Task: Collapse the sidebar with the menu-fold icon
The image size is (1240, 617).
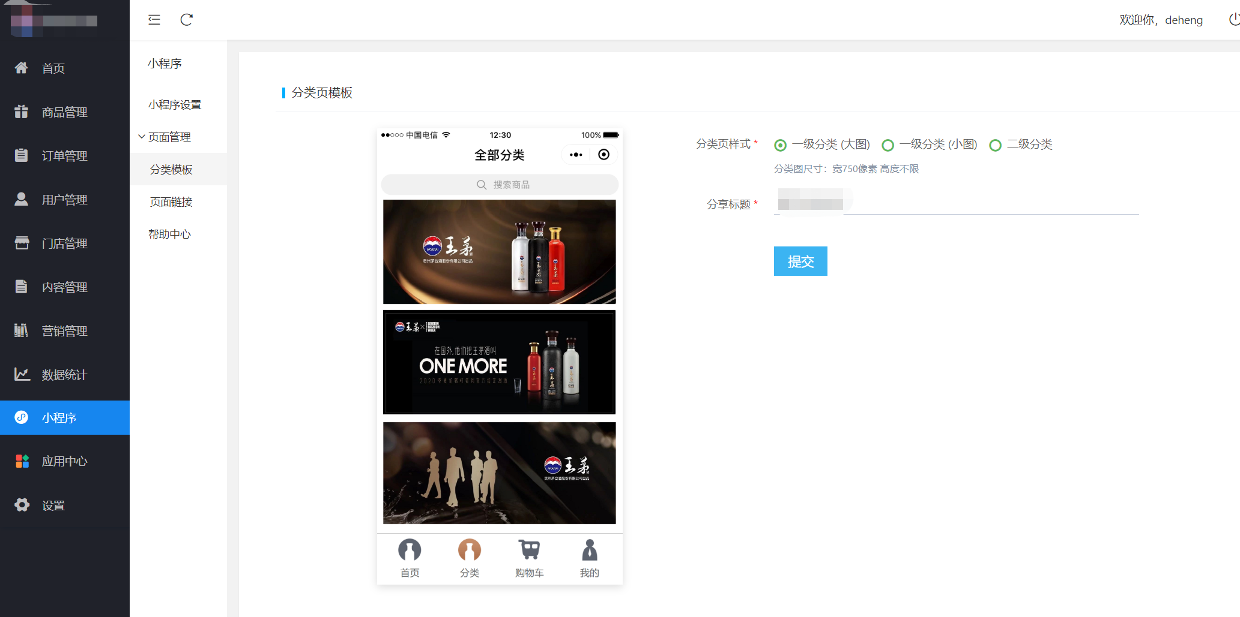Action: (x=154, y=20)
